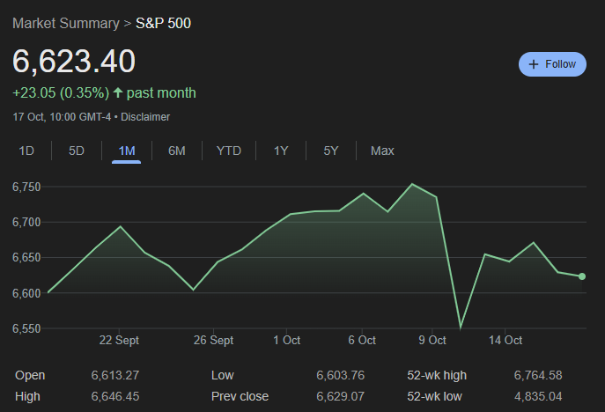Click the 6,750 y-axis label

coord(26,188)
